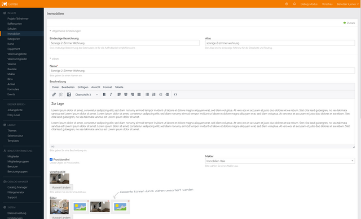Click the insert image icon in editor
361x219 pixels.
point(69,94)
